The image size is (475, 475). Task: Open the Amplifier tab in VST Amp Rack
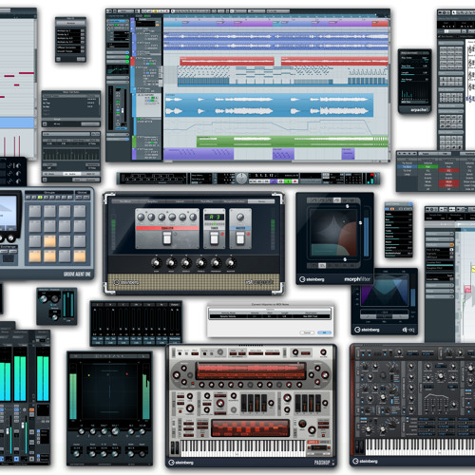coord(153,201)
